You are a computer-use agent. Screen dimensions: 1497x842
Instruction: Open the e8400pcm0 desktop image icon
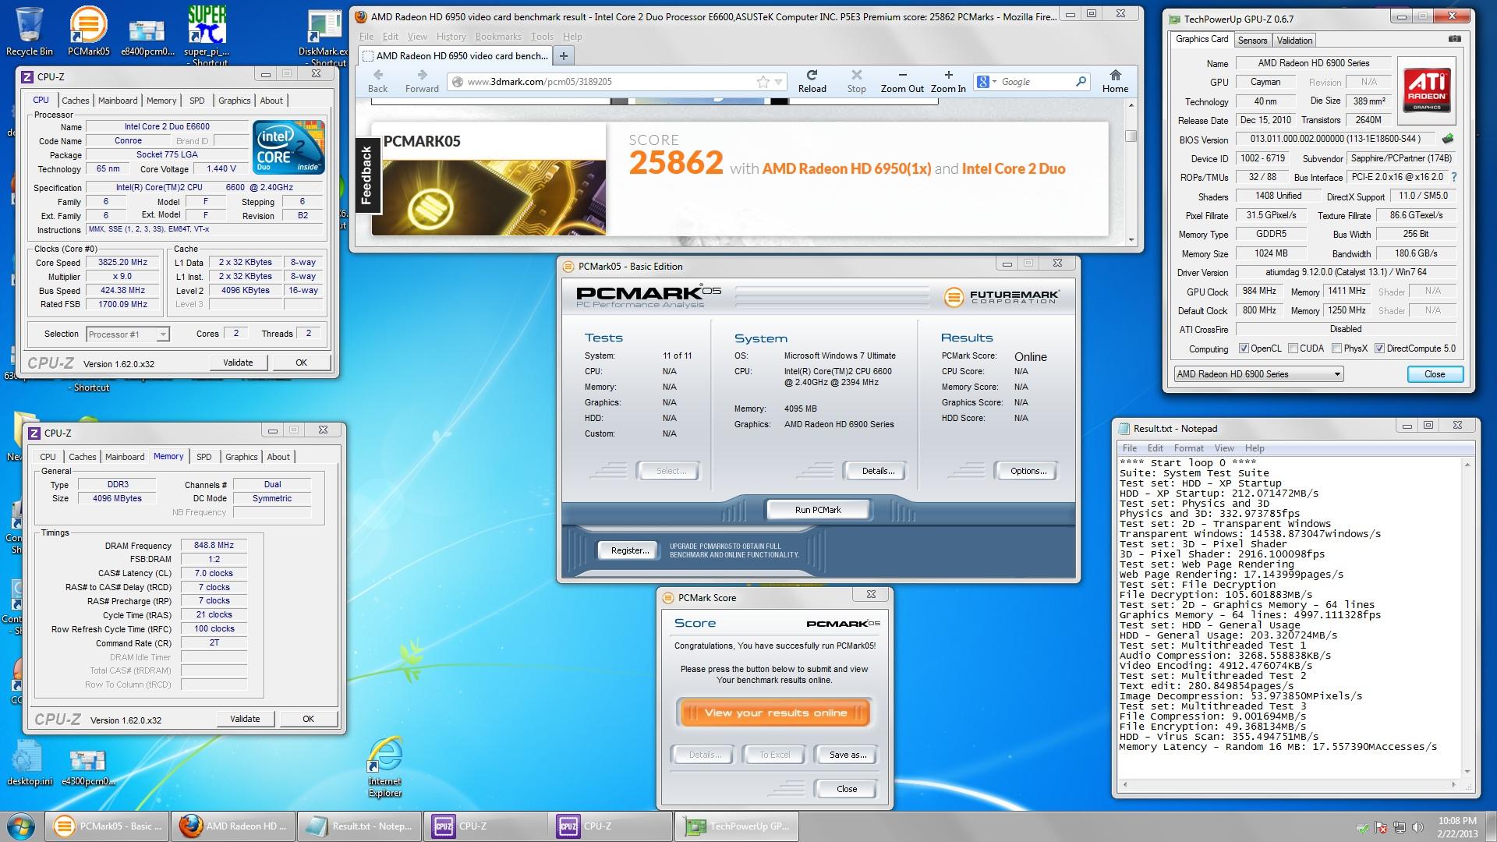(147, 35)
